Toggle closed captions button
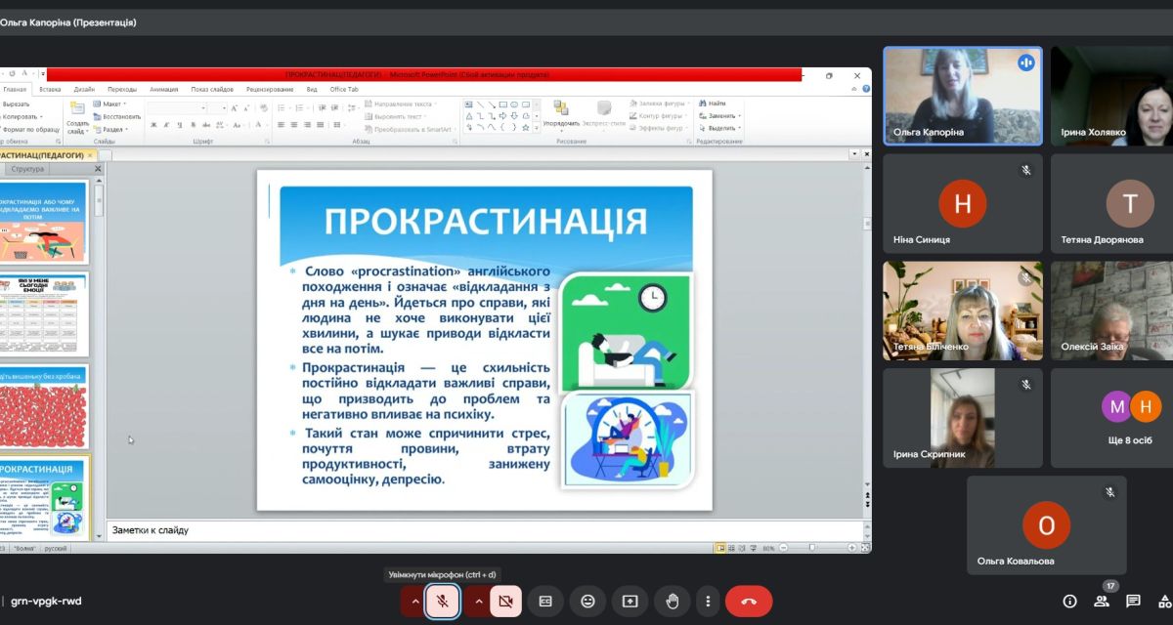Screen dimensions: 1173x625 pyautogui.click(x=545, y=602)
